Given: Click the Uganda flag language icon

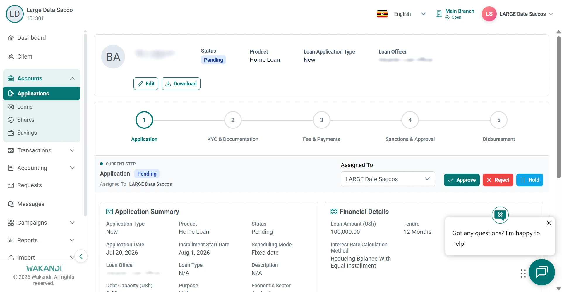Looking at the screenshot, I should 382,14.
